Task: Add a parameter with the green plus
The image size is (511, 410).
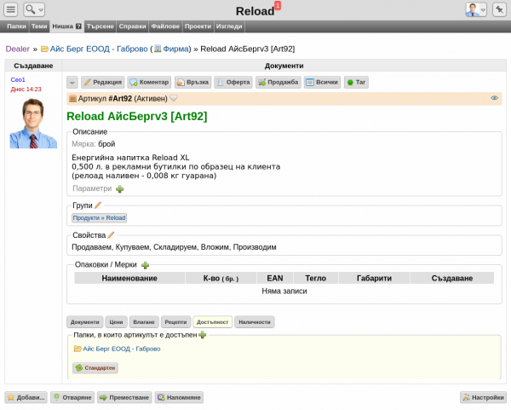Action: pos(119,188)
